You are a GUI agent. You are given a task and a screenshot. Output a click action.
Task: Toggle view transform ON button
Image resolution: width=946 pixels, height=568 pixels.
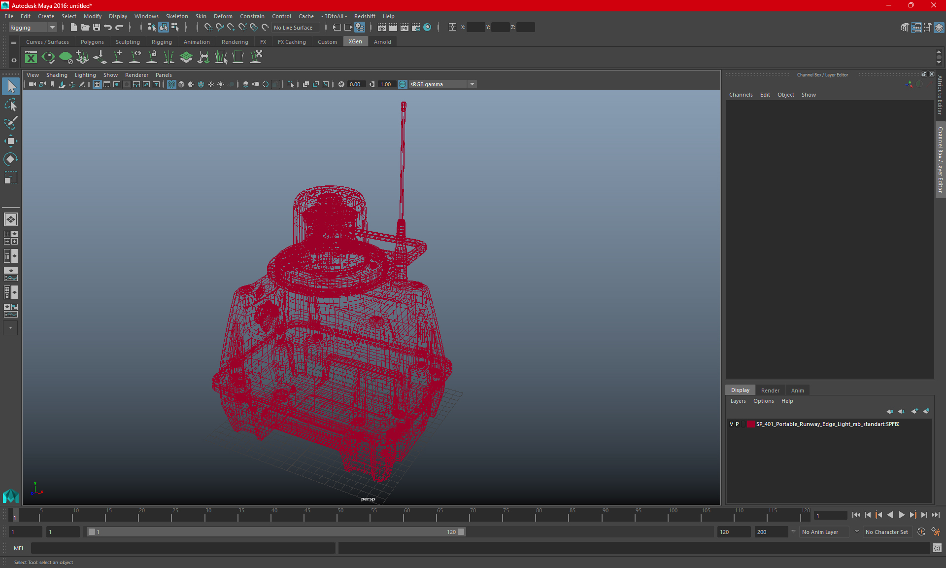[403, 84]
